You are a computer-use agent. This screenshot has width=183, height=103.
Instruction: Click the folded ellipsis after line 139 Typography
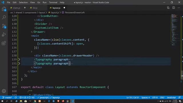[x=72, y=60]
